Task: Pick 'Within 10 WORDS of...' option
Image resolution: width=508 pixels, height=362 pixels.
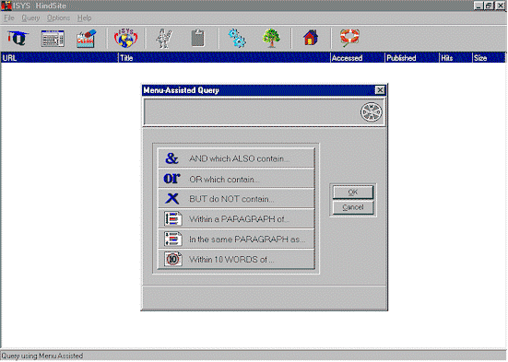Action: [236, 259]
